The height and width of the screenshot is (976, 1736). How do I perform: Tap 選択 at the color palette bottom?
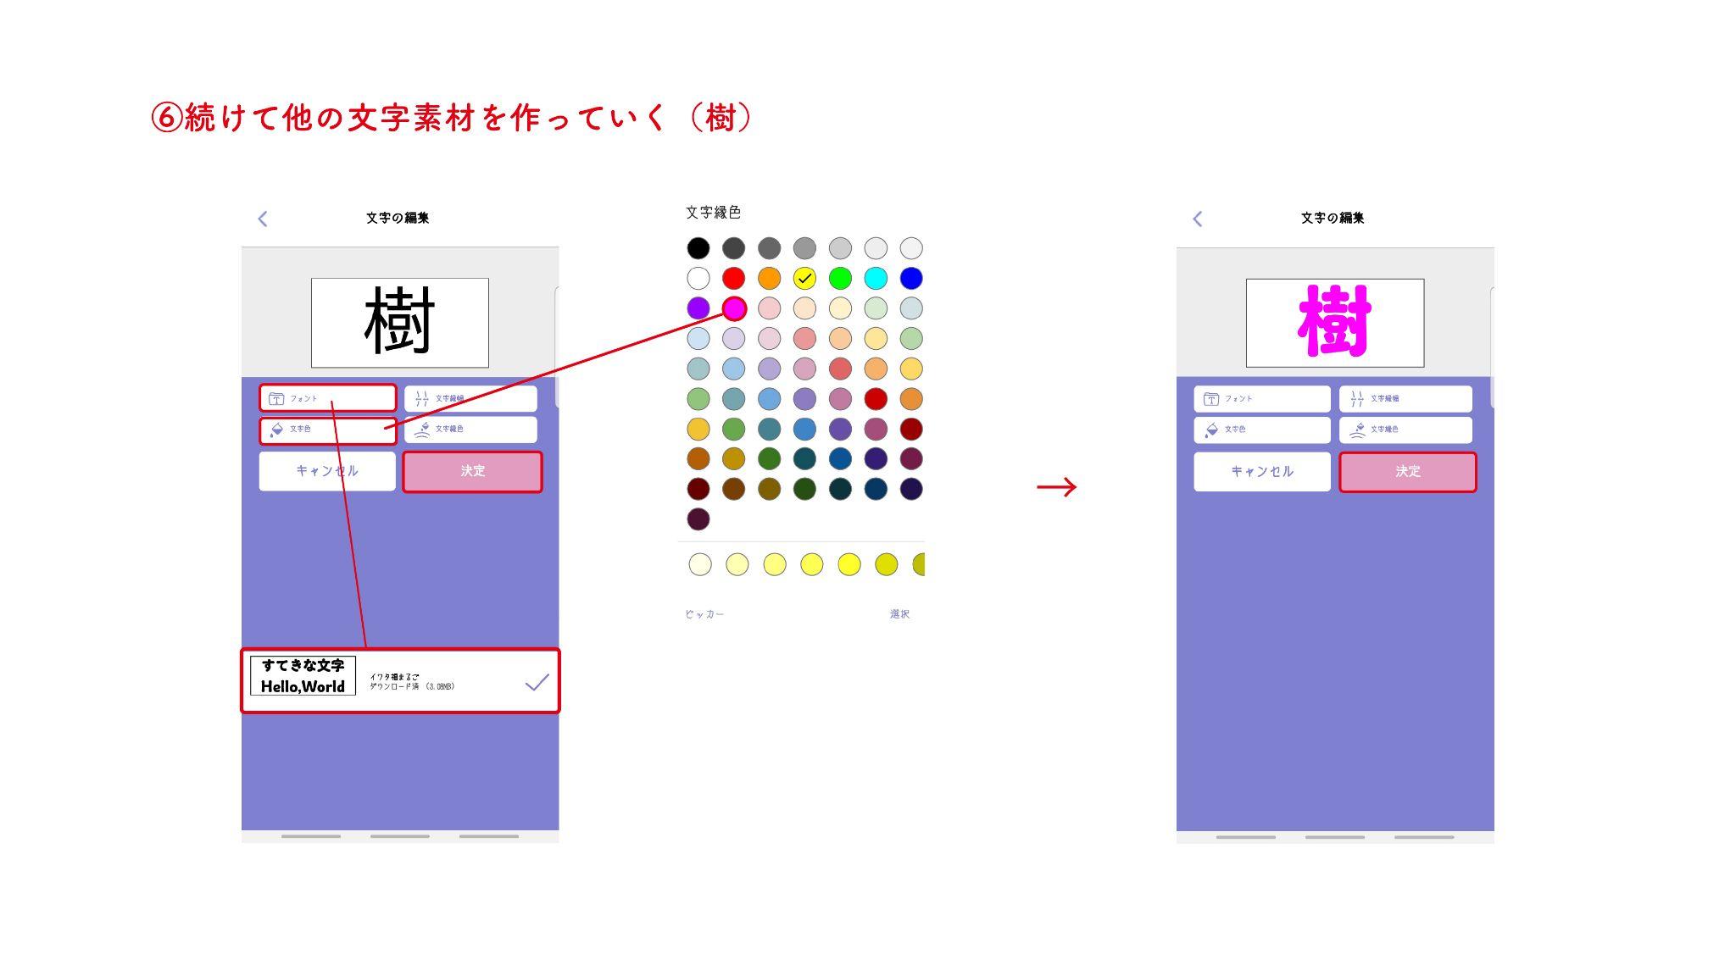click(x=899, y=614)
